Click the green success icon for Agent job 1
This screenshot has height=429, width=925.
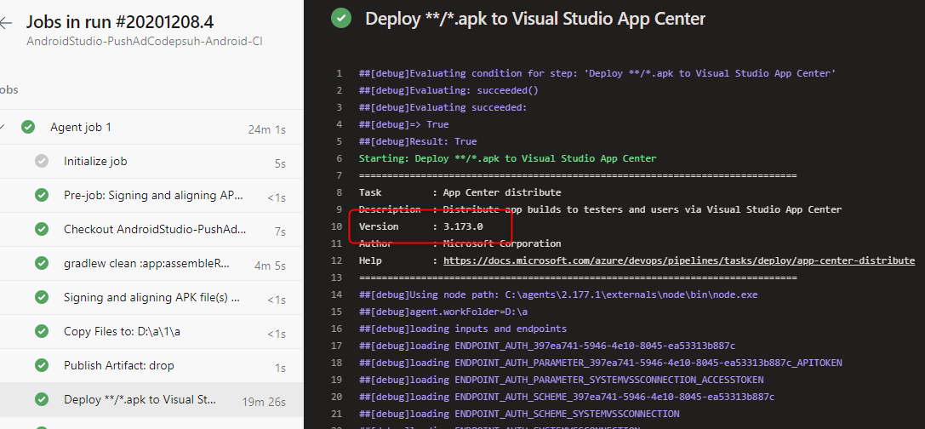(x=28, y=127)
